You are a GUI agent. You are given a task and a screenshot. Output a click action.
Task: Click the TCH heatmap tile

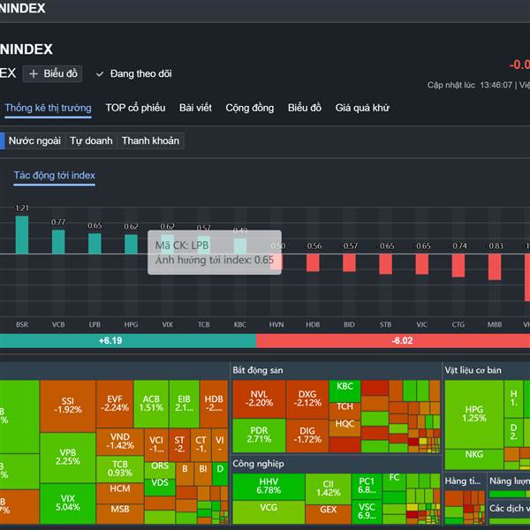tap(344, 411)
